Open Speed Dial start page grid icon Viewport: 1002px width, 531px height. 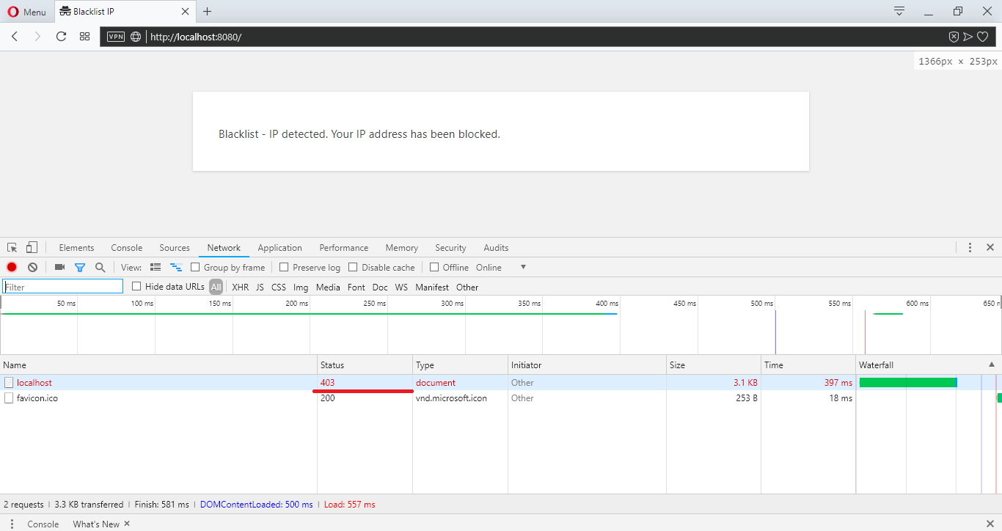click(84, 37)
